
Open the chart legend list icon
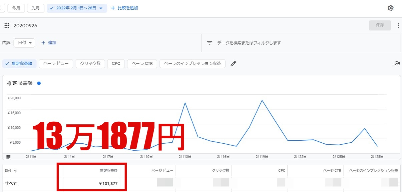pos(8,157)
